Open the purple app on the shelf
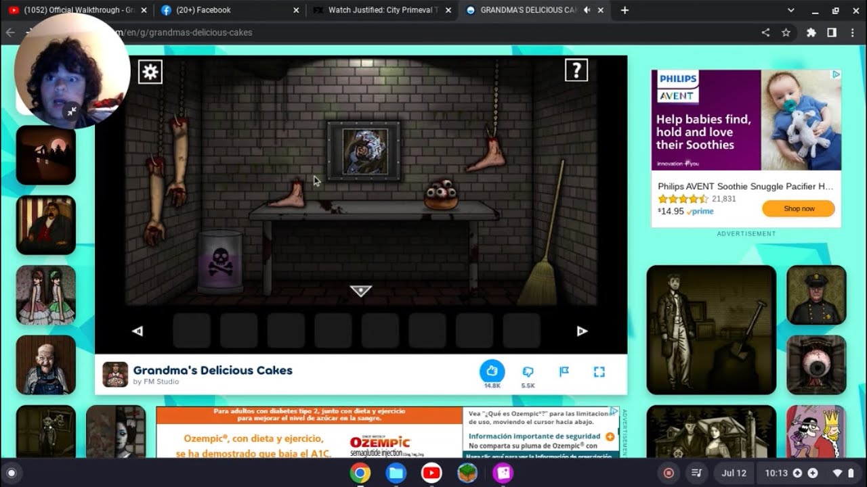 coord(503,473)
